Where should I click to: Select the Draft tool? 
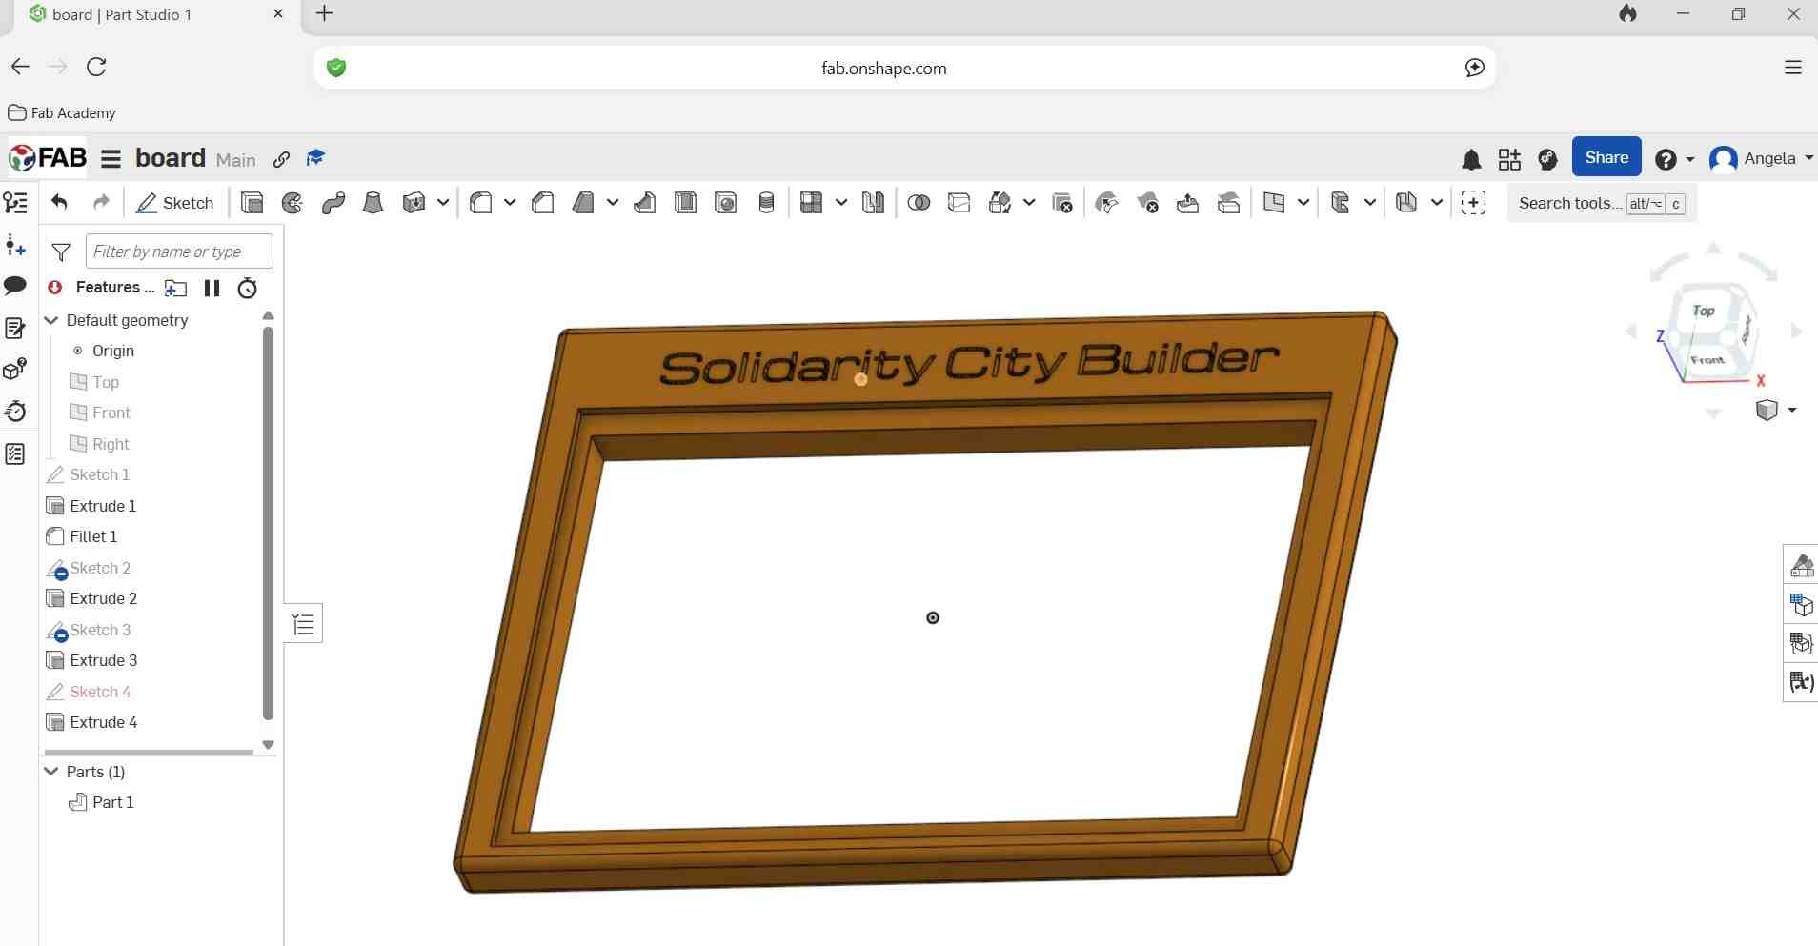click(x=583, y=203)
